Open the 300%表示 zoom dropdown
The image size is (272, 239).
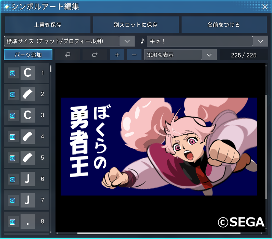(181, 55)
